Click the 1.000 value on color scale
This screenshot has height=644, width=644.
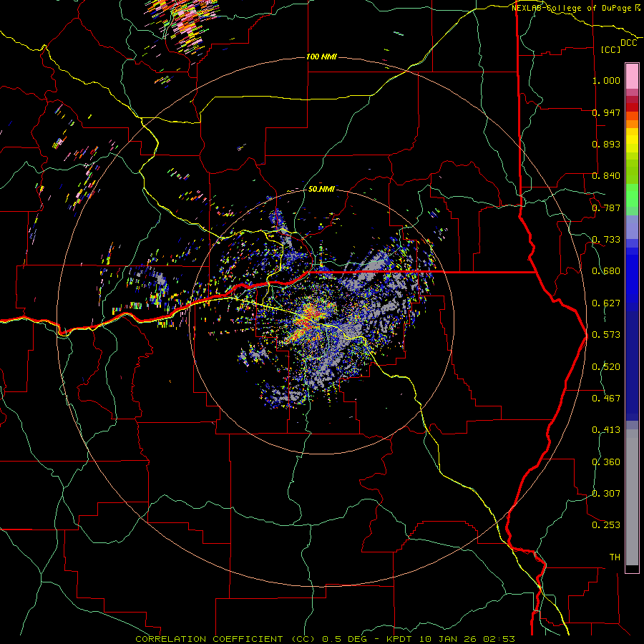pos(606,80)
